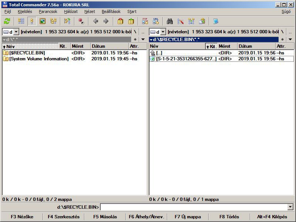
Task: Open the multi-rename tool icon
Action: [x=181, y=21]
